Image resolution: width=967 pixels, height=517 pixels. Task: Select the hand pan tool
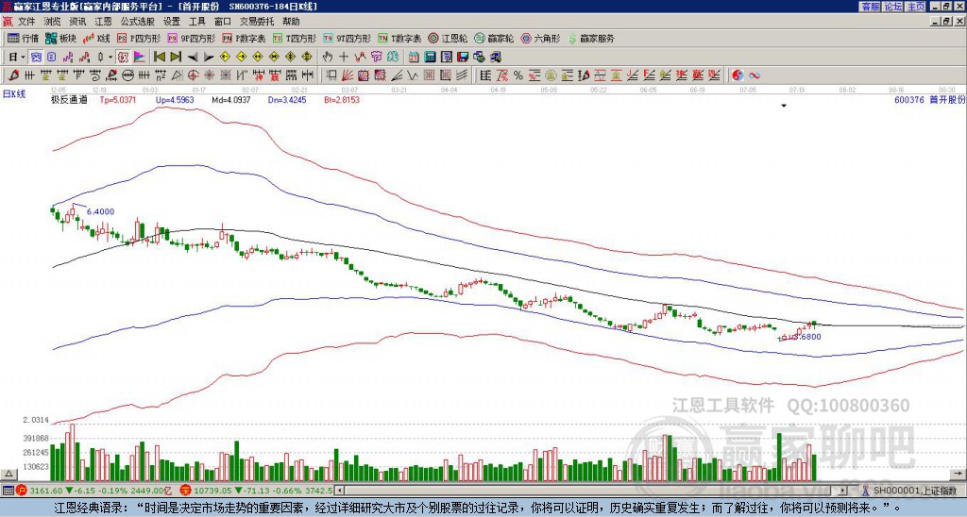click(327, 58)
